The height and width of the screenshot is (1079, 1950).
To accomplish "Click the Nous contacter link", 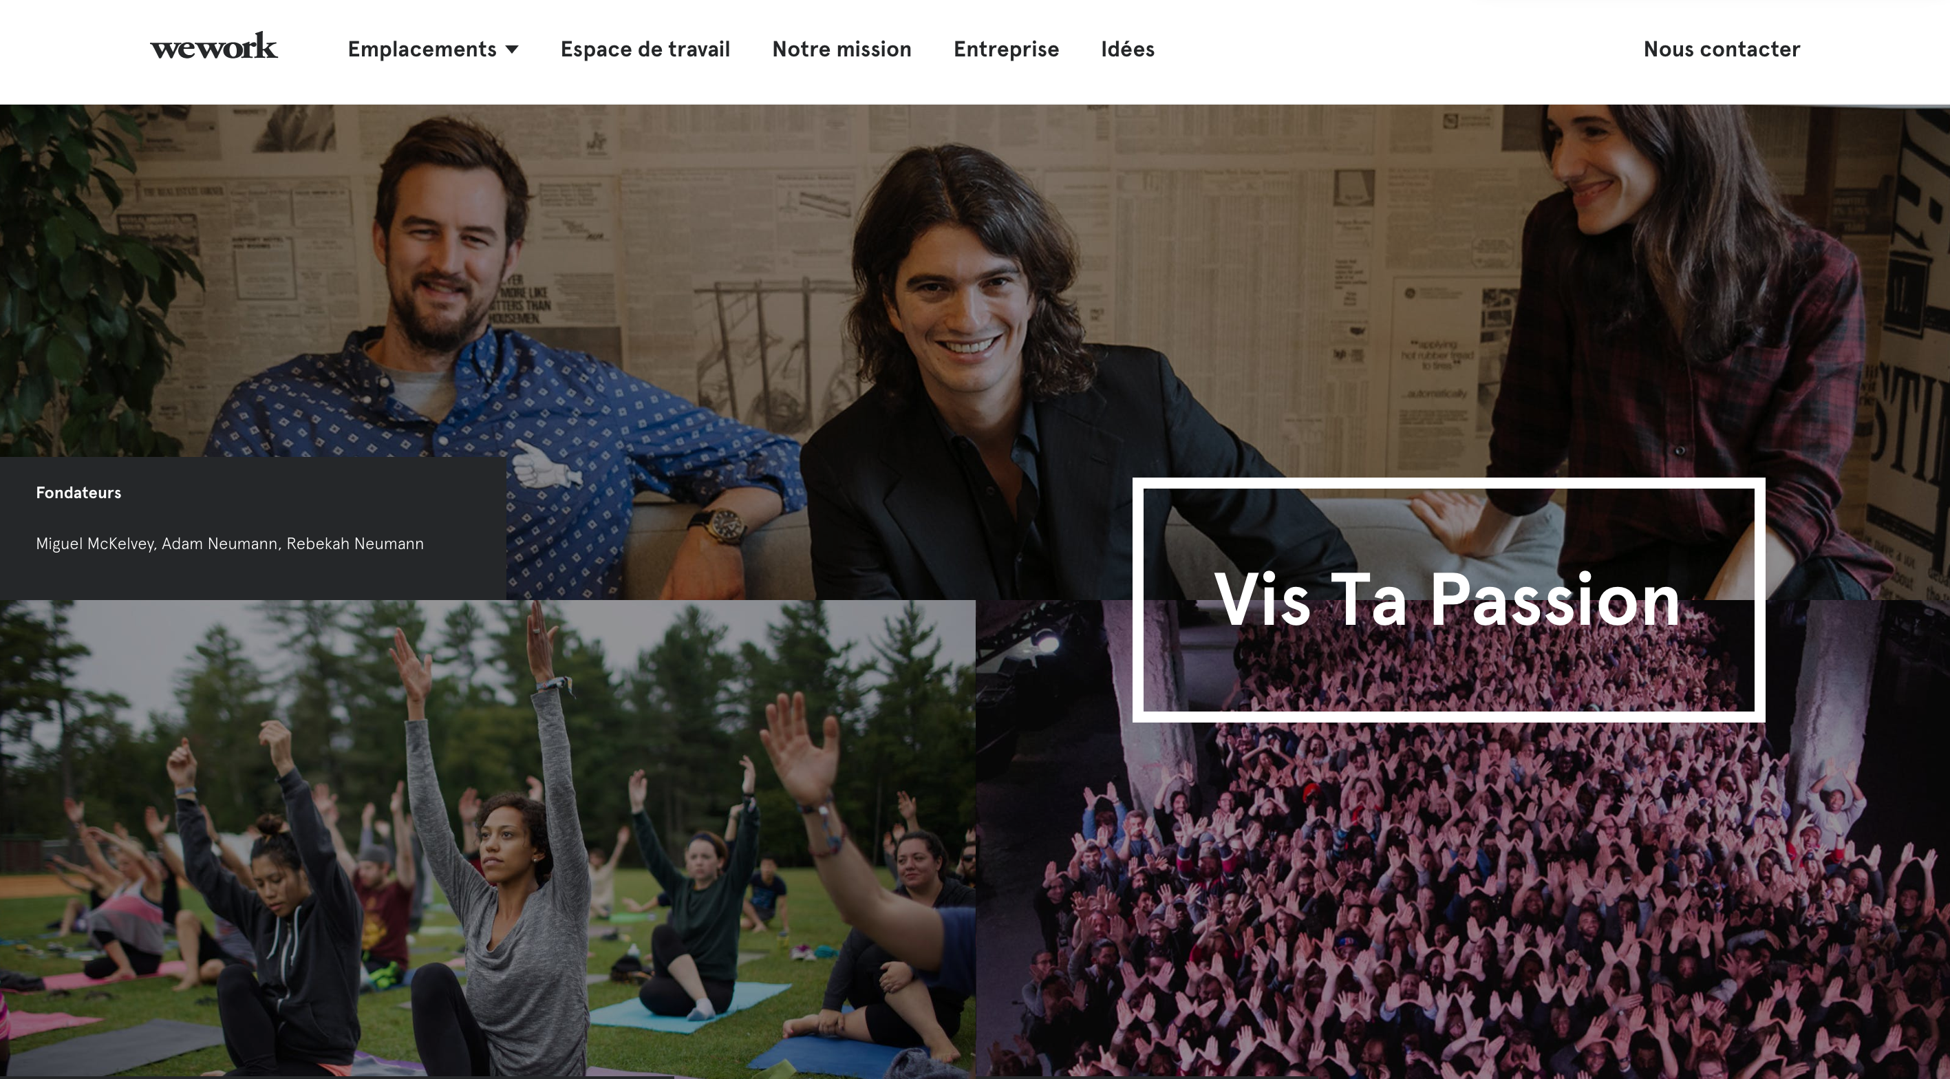I will 1722,50.
